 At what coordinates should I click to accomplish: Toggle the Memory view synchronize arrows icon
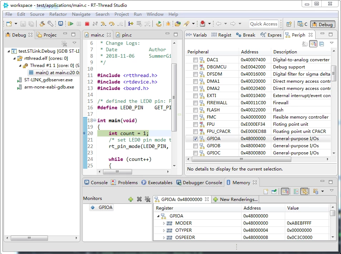click(x=304, y=191)
